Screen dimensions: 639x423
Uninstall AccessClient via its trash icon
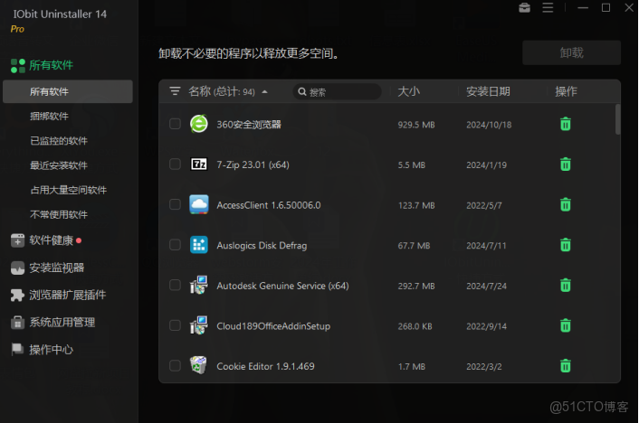click(x=566, y=204)
